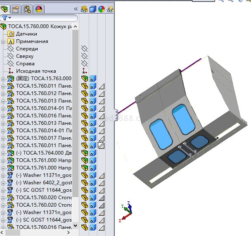Toggle hide/show for TOCA.15.764.000 component
Screen dimensions: 251x236
point(85,153)
